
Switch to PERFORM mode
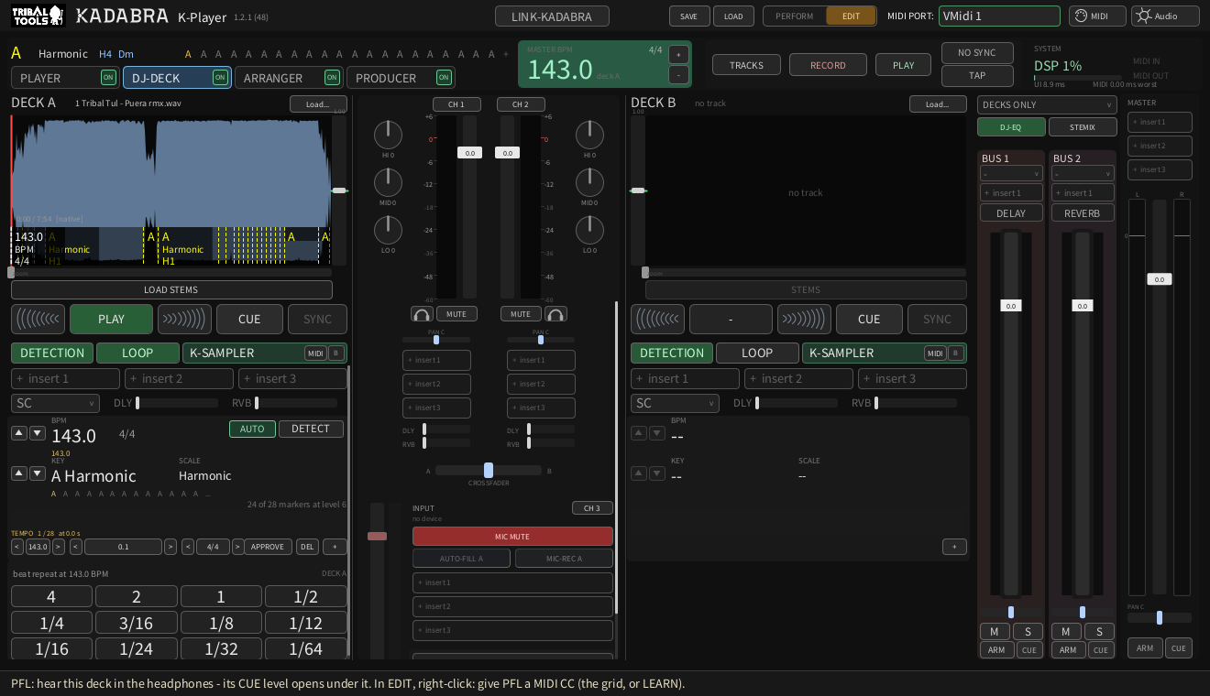coord(794,16)
